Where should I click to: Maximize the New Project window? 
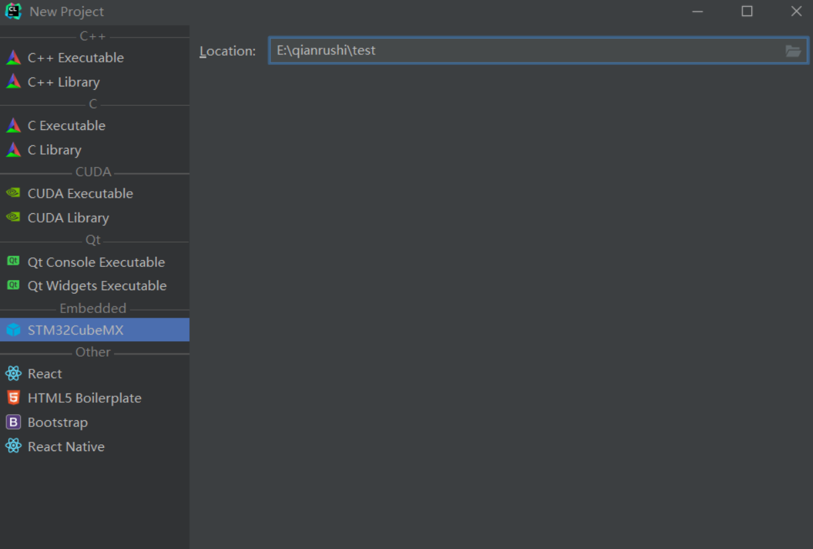(x=747, y=11)
